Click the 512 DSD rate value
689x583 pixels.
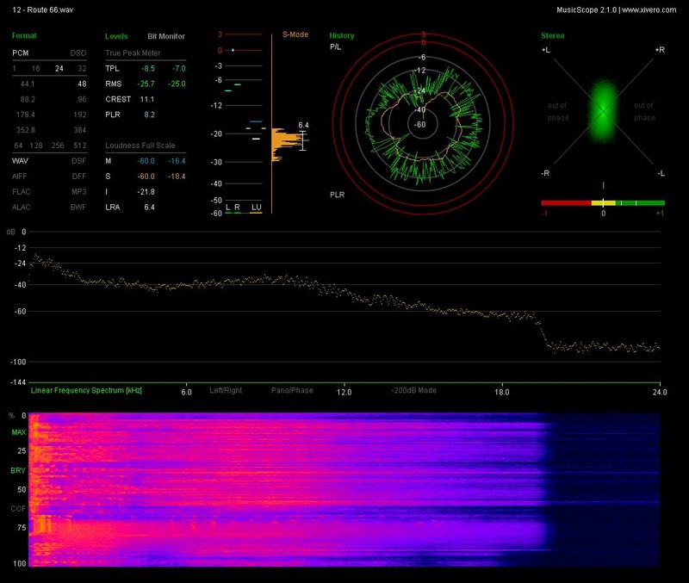point(80,146)
